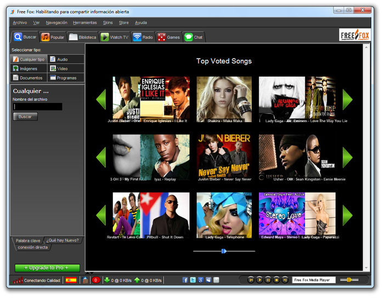Open Sean Kingston - Eenie Meenie thumbnail
This screenshot has height=300, width=384.
pos(320,156)
